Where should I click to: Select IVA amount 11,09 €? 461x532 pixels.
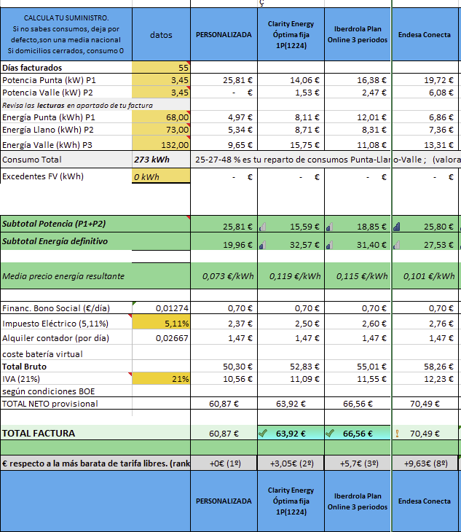tap(291, 379)
